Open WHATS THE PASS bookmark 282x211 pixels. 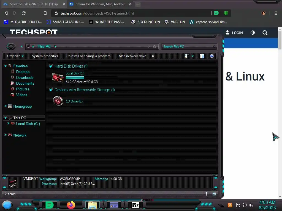[106, 22]
